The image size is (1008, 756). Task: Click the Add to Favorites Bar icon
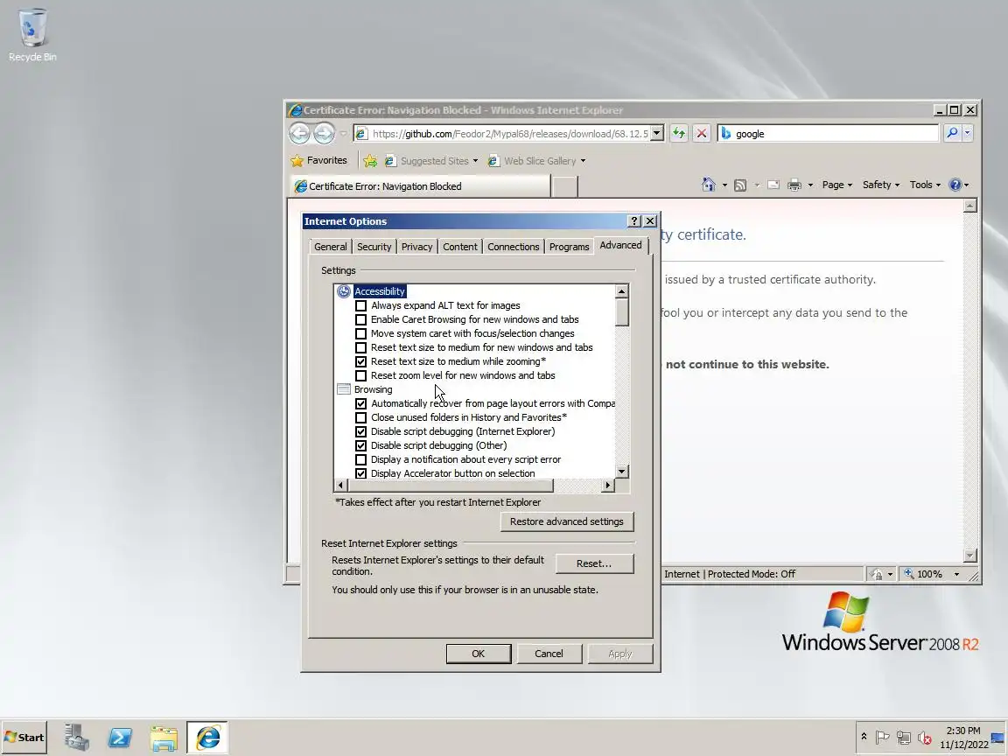[370, 161]
